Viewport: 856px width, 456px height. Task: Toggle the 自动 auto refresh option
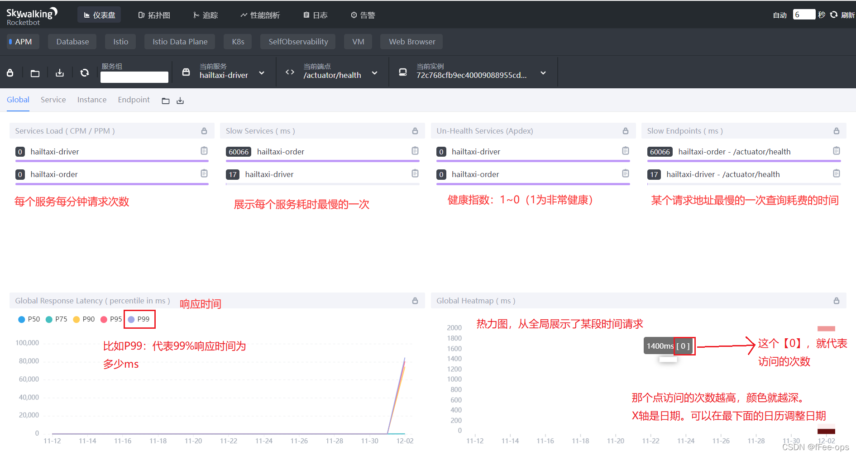click(779, 15)
